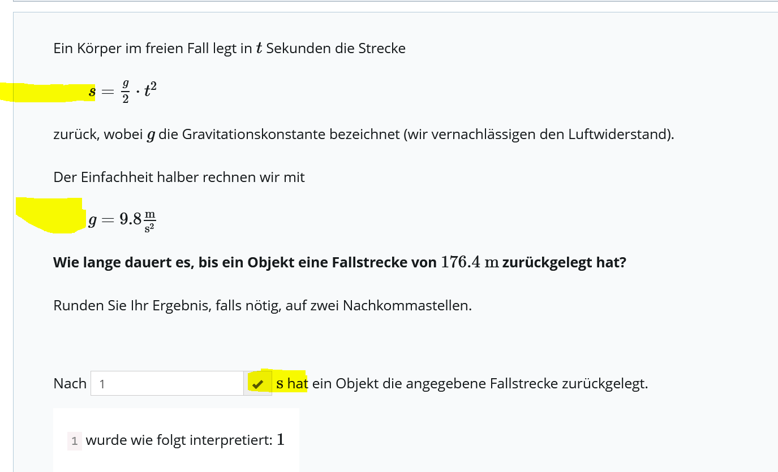The height and width of the screenshot is (472, 778).
Task: Click the yellow highlight left of g = 9.8
Action: pos(50,215)
